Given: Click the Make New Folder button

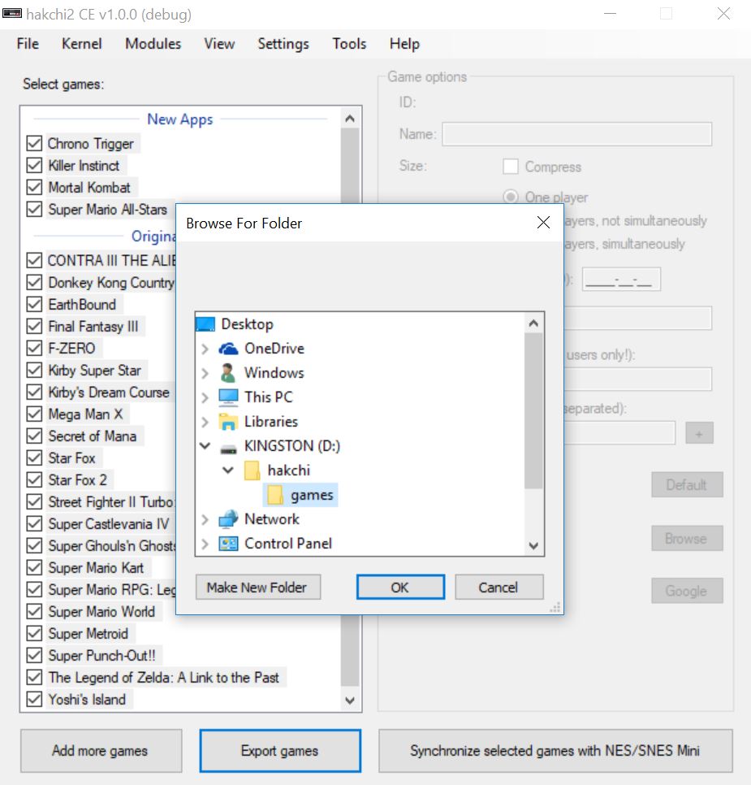Looking at the screenshot, I should [257, 588].
